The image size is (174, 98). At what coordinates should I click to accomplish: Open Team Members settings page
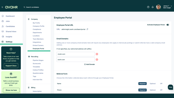(38, 39)
